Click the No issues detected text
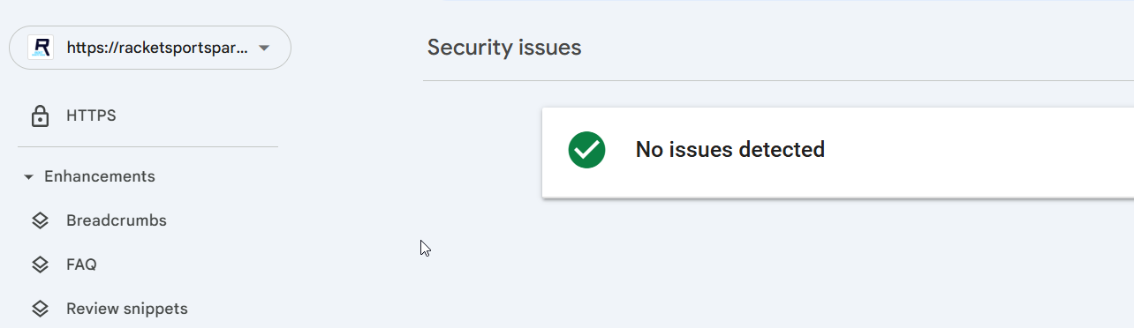The image size is (1134, 328). [x=730, y=150]
